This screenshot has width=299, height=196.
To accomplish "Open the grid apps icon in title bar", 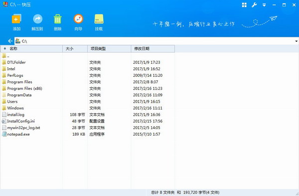I will click(244, 5).
